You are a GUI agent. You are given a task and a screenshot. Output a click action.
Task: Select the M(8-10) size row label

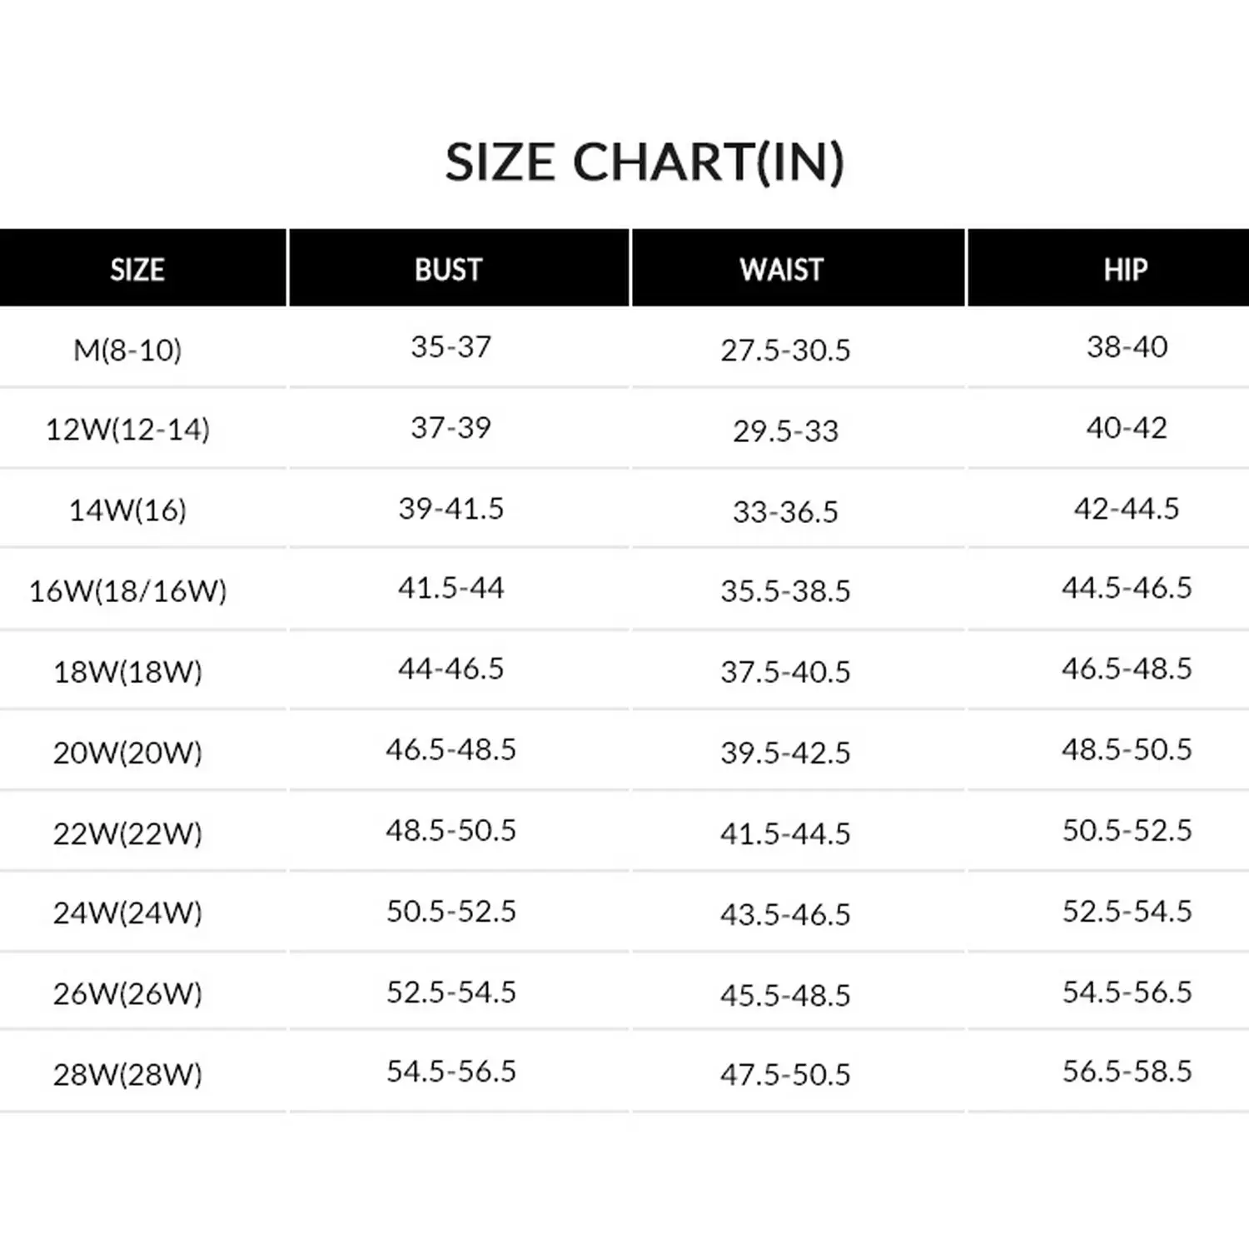[x=127, y=350]
